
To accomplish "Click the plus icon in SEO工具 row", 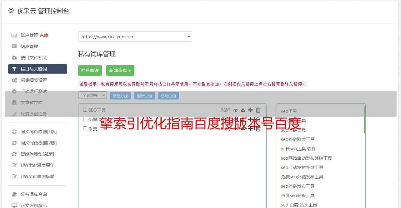I will (250, 110).
